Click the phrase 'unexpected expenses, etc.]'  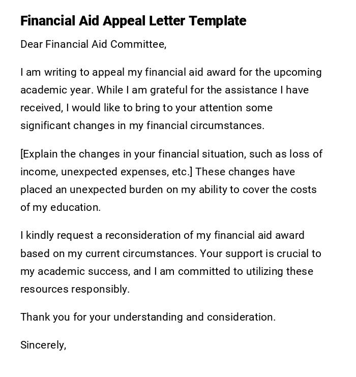click(127, 172)
